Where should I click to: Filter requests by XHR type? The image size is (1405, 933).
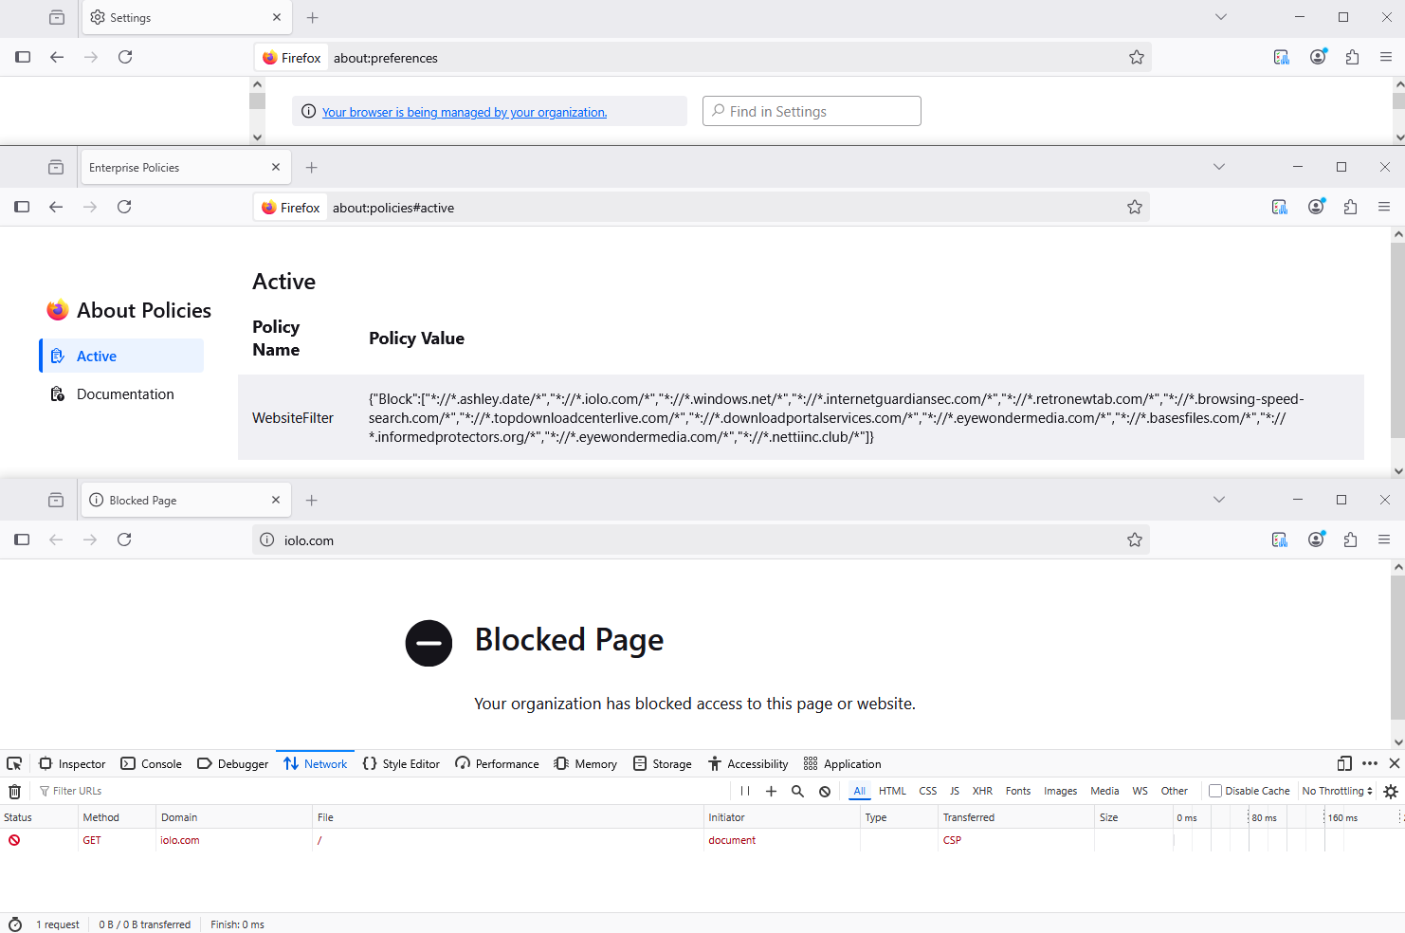coord(982,791)
